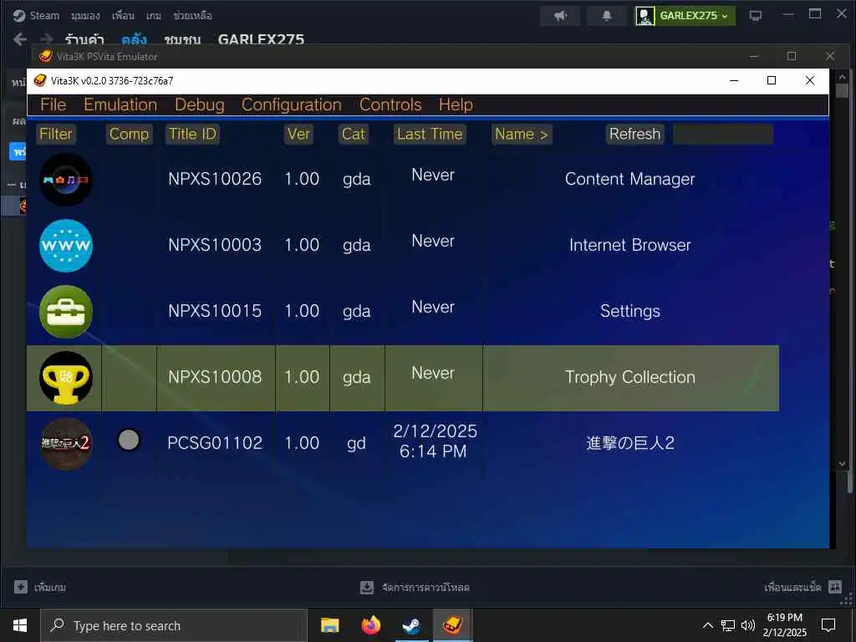Image resolution: width=856 pixels, height=642 pixels.
Task: Switch to Steam in the taskbar
Action: [411, 625]
